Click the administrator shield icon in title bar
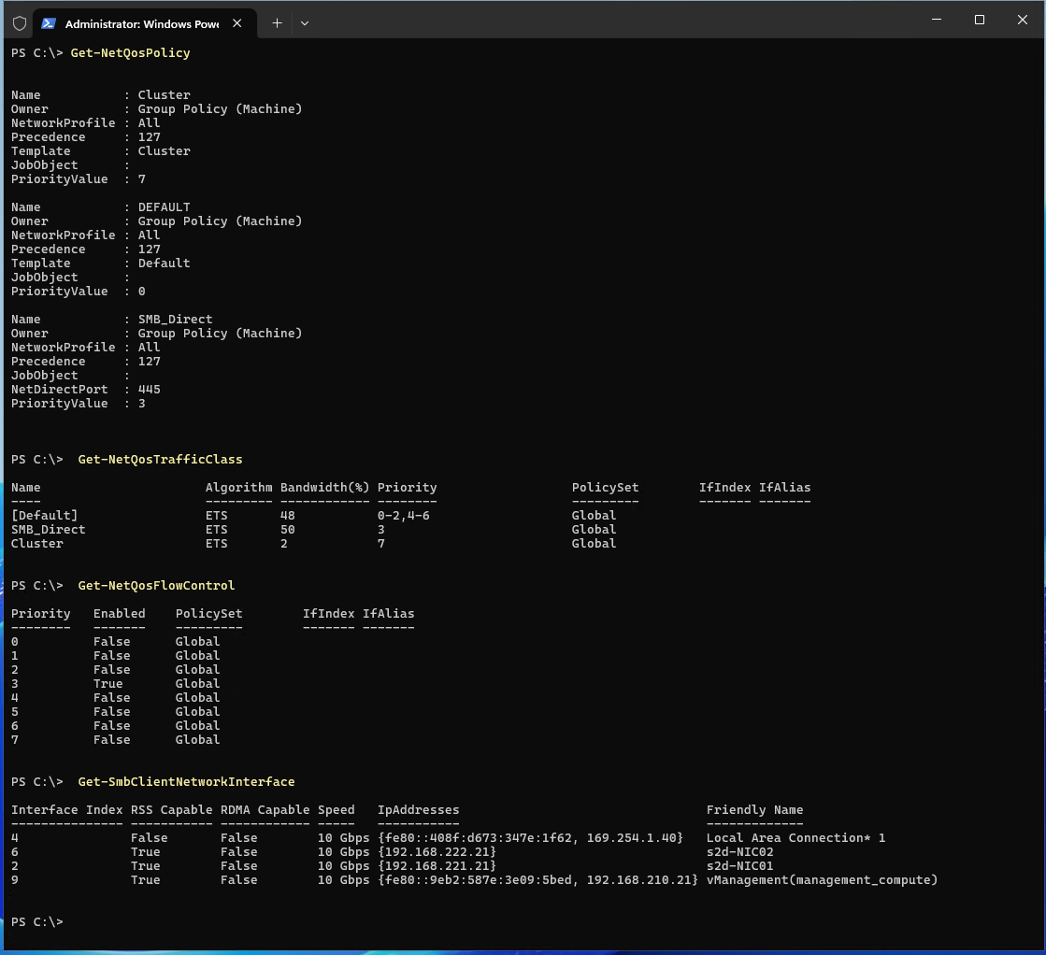Image resolution: width=1046 pixels, height=955 pixels. (20, 23)
